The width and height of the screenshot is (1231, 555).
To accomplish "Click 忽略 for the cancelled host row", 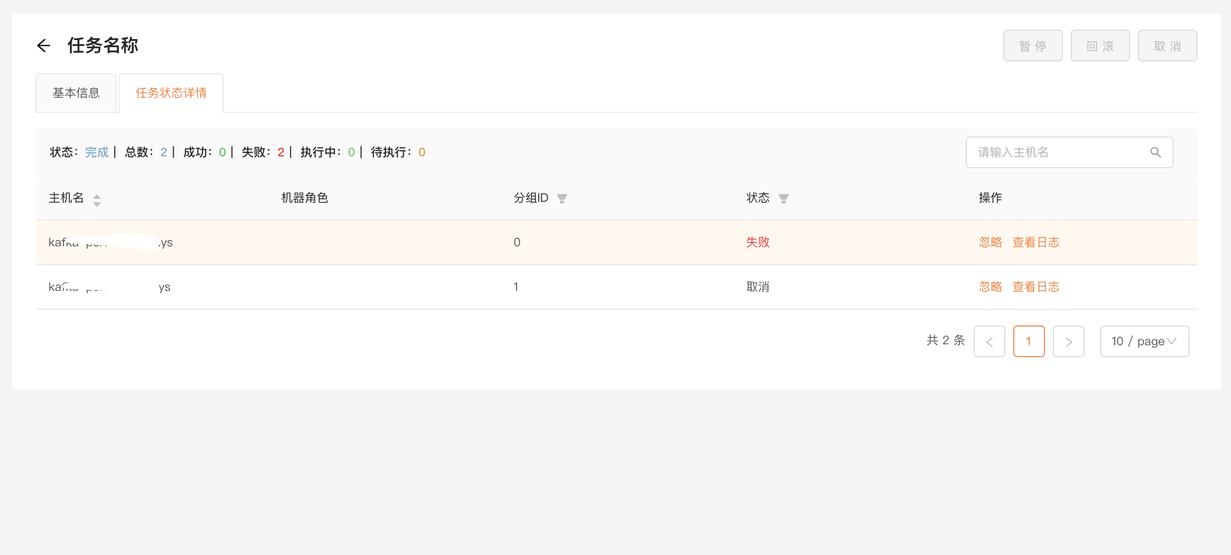I will click(990, 287).
